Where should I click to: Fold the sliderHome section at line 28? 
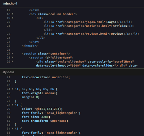coord(13,57)
